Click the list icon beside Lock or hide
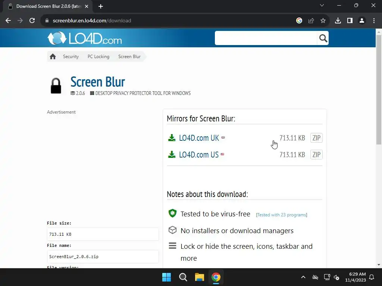 (x=172, y=246)
